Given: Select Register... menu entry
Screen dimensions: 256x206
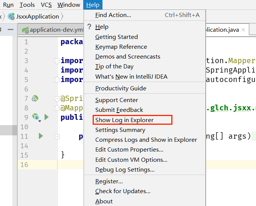Looking at the screenshot, I should [x=145, y=181].
